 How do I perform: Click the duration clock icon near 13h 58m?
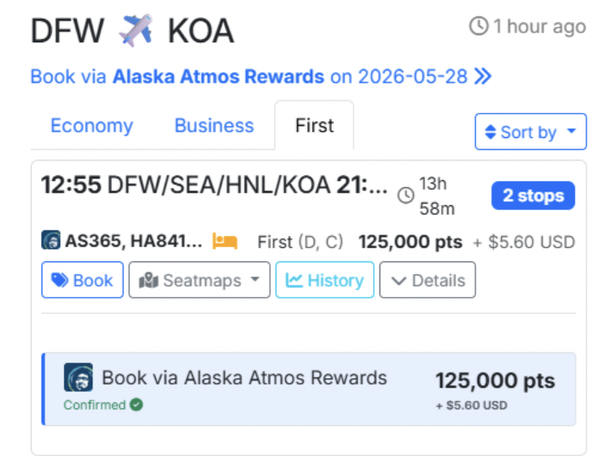pos(405,195)
